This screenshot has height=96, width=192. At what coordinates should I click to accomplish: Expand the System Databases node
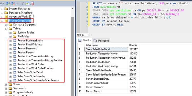[x=2, y=9]
